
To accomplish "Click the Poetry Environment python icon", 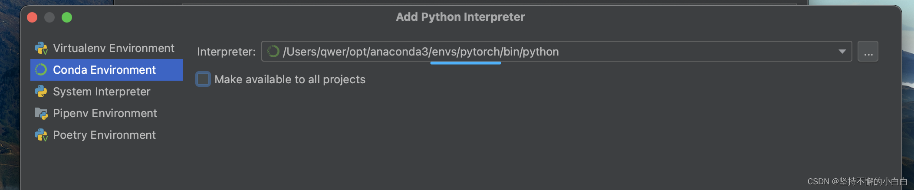I will coord(41,135).
